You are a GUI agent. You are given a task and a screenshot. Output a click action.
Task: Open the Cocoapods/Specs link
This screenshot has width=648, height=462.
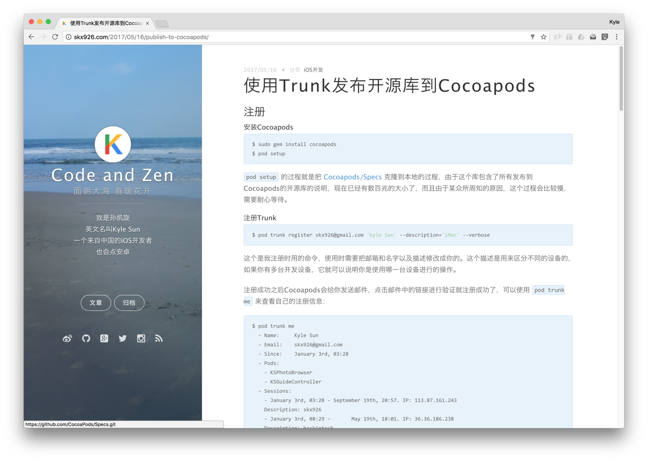pos(352,177)
